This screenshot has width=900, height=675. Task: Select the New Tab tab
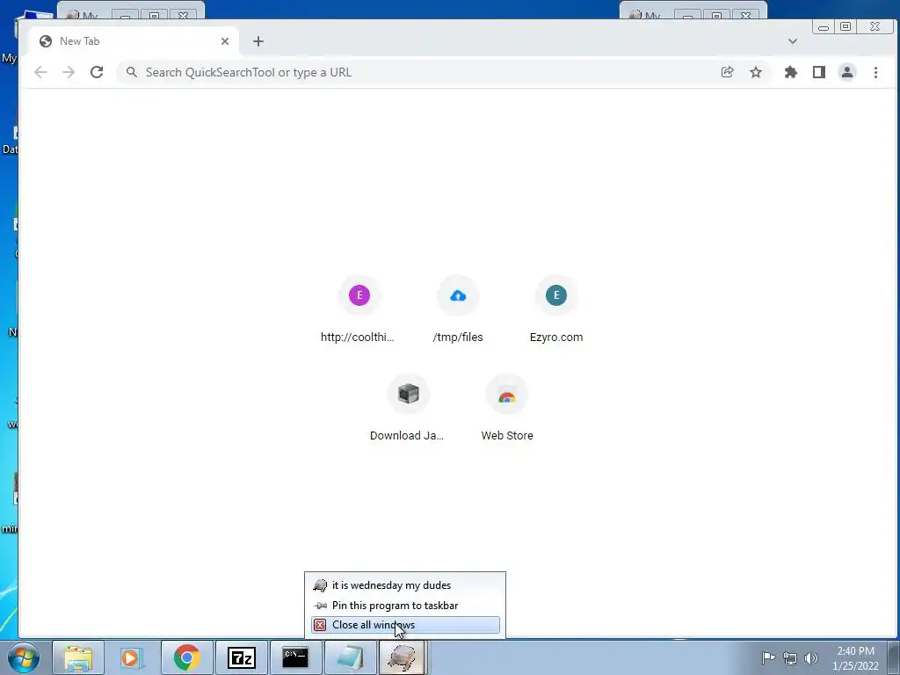coord(132,41)
